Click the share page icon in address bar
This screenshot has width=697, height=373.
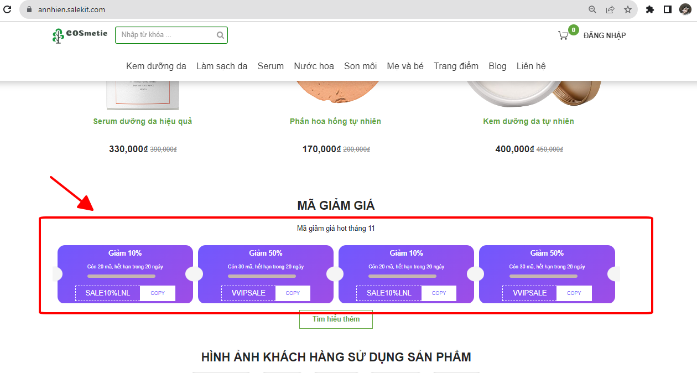[x=610, y=9]
